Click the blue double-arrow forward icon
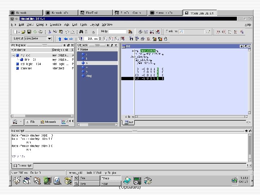The width and height of the screenshot is (260, 195). tap(71, 39)
